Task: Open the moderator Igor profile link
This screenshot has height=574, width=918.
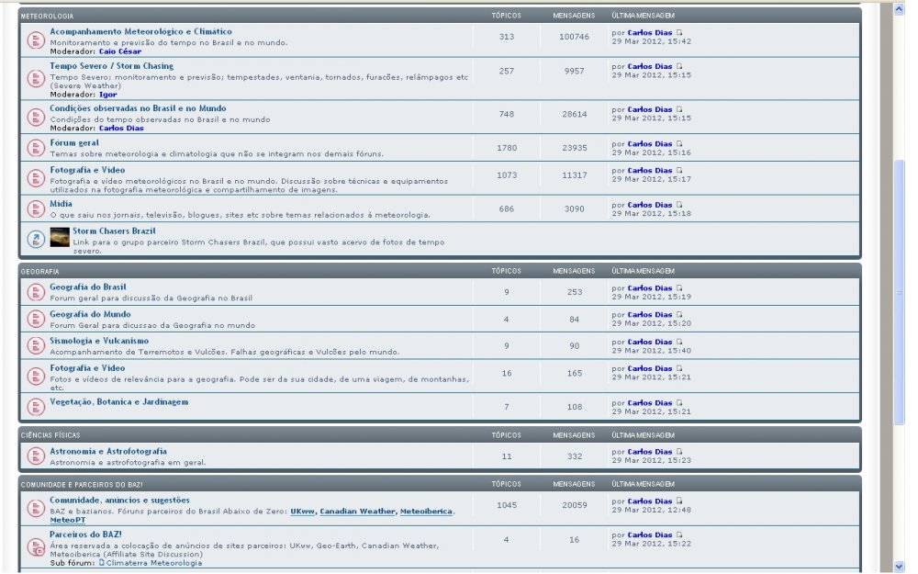Action: (107, 95)
